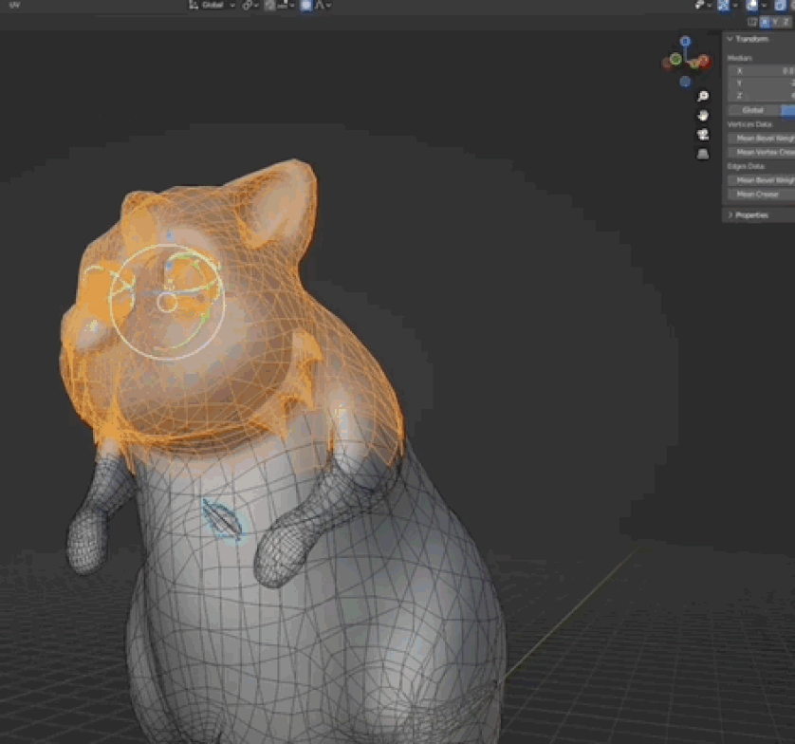
Task: Click the negative Z axis dot on the gizmo
Action: point(685,82)
